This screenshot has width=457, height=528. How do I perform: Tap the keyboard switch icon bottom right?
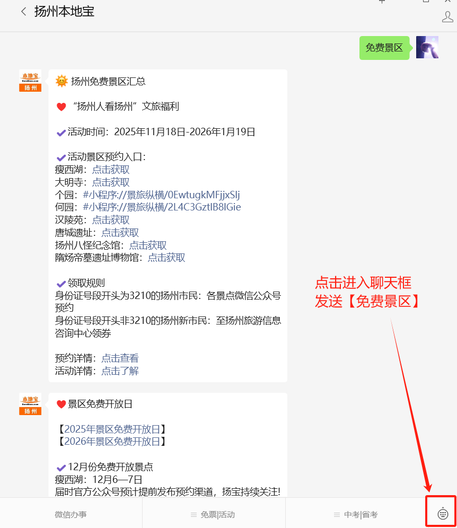[x=442, y=513]
